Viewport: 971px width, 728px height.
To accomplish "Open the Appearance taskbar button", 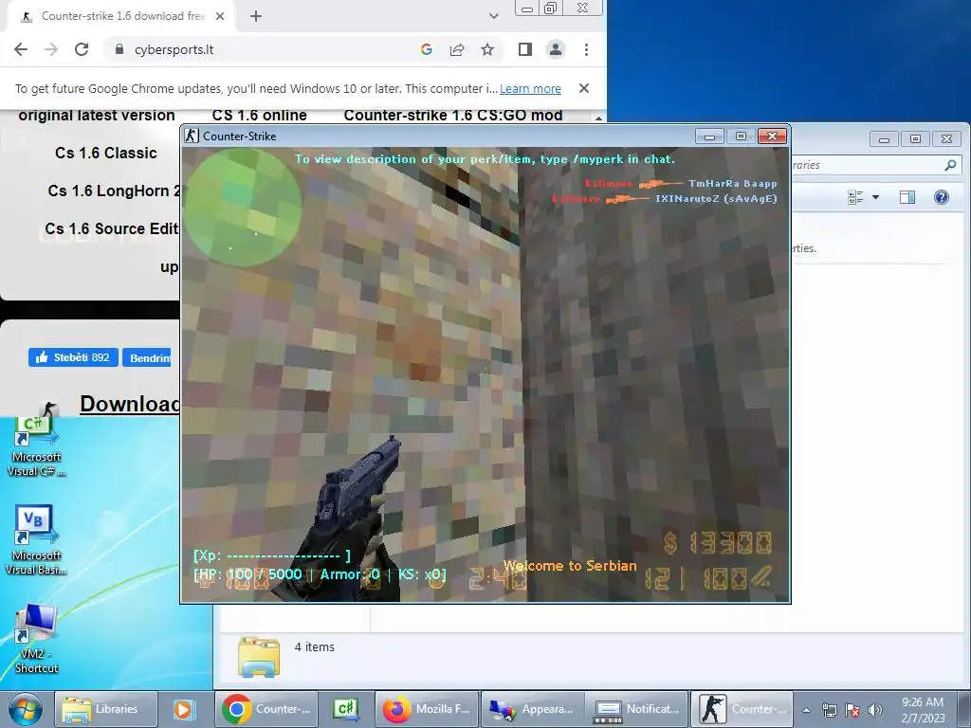I will pos(531,709).
